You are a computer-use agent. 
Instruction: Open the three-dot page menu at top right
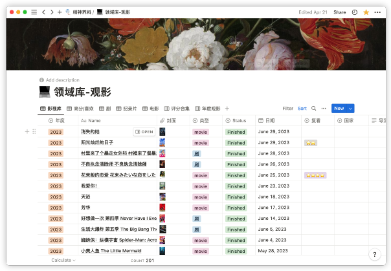click(377, 12)
